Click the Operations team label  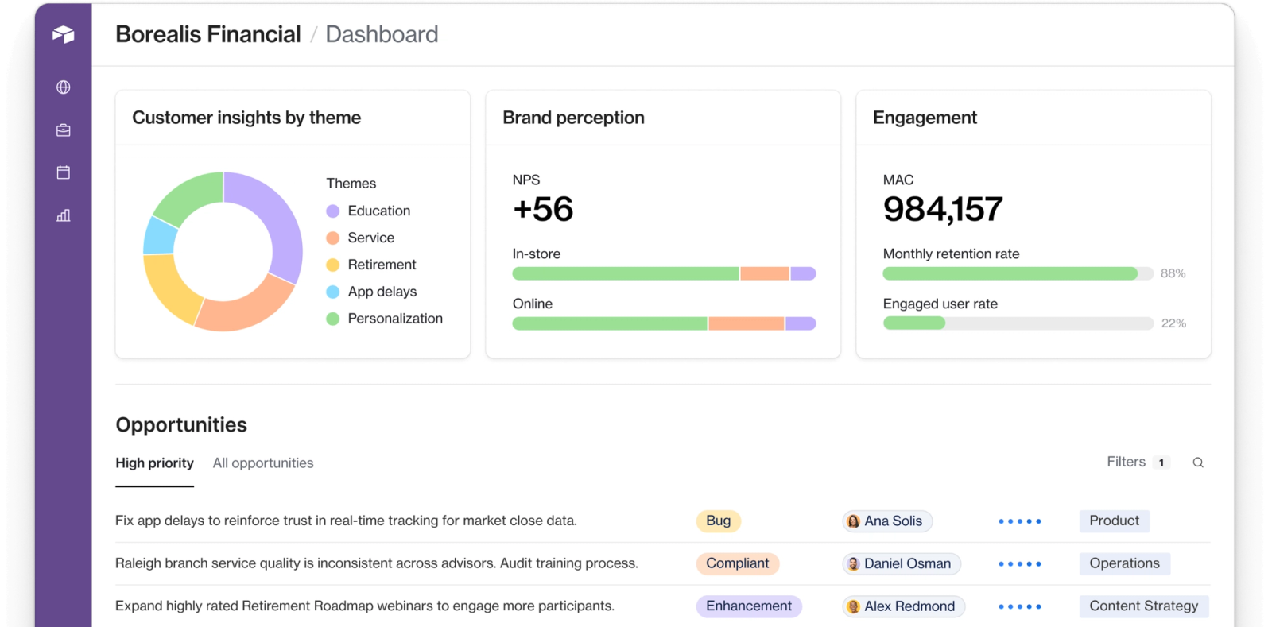[1124, 563]
